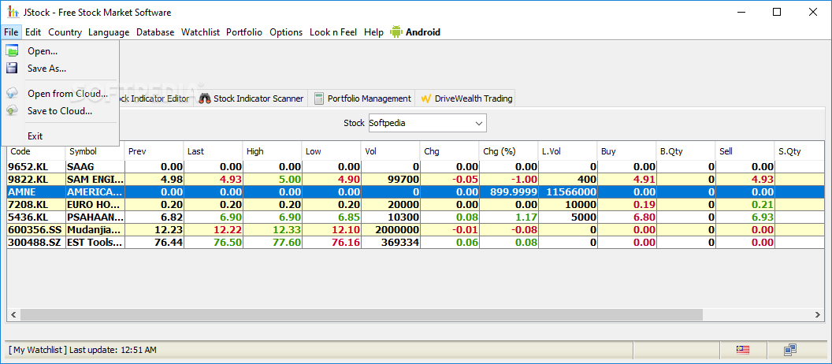The image size is (832, 364).
Task: Open the Database menu
Action: click(155, 32)
